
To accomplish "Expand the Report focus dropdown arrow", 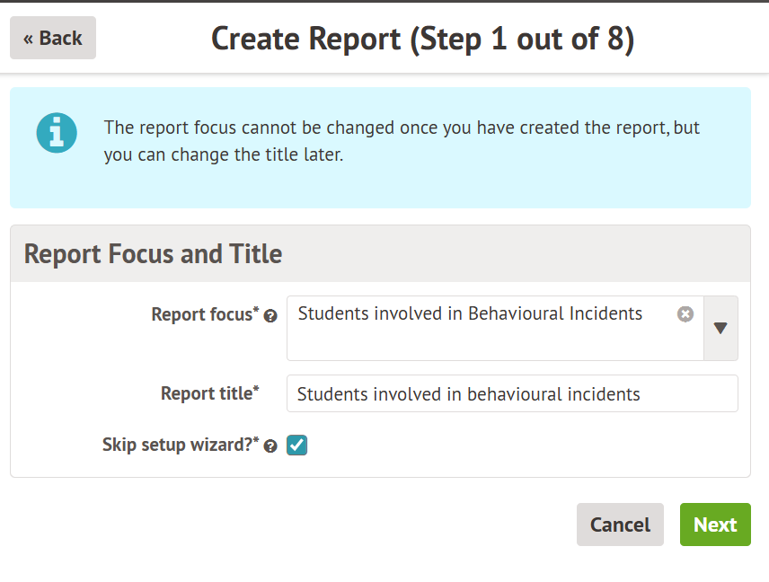I will 720,329.
